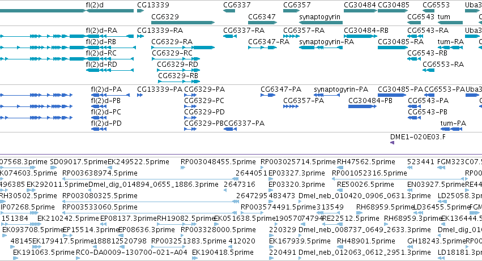This screenshot has width=482, height=261.
Task: Select the fl(2)d-RB transcript
Action: [x=111, y=48]
